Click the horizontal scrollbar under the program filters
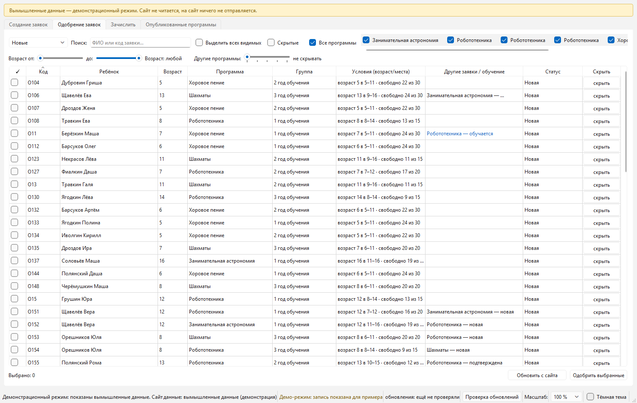This screenshot has width=637, height=403. click(x=457, y=50)
